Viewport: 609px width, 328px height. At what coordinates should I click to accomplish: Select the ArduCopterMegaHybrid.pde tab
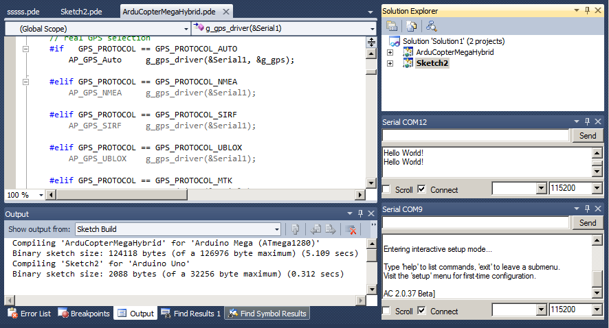pyautogui.click(x=169, y=12)
